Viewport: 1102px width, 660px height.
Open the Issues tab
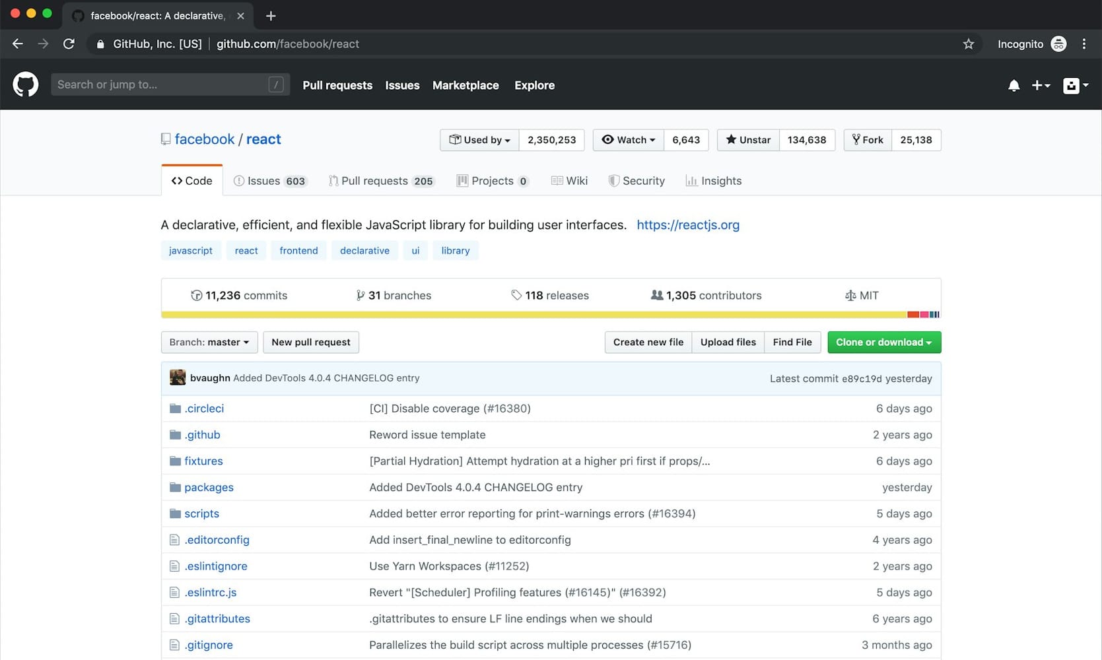pos(270,181)
